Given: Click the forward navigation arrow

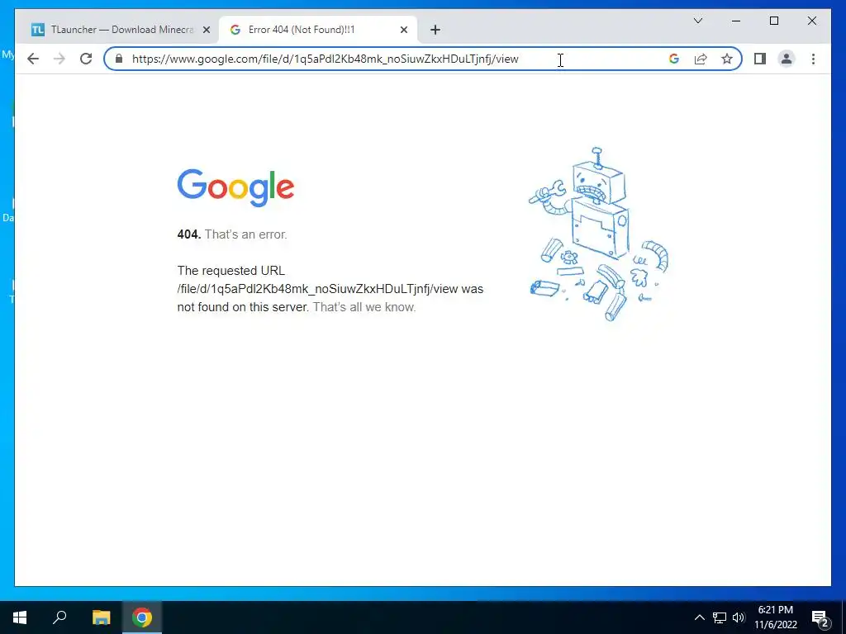Looking at the screenshot, I should (x=59, y=59).
